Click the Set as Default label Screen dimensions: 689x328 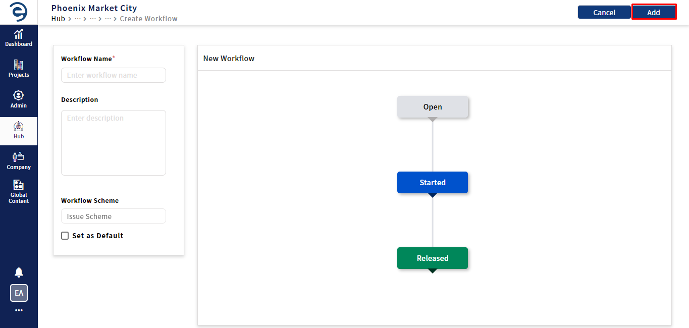97,236
